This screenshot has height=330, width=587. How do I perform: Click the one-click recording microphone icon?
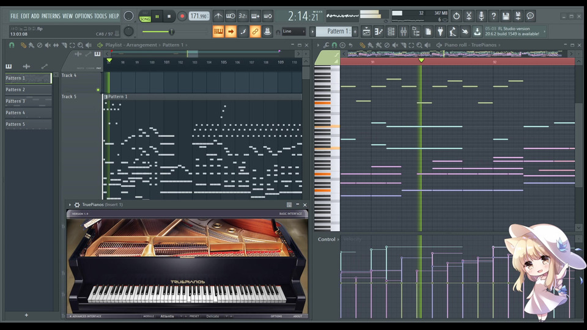pos(481,16)
